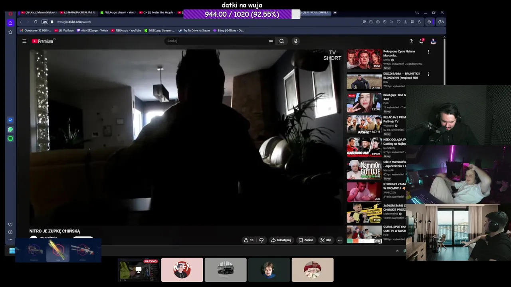Image resolution: width=511 pixels, height=287 pixels.
Task: Go to the YouTube Premium home logo
Action: point(43,41)
